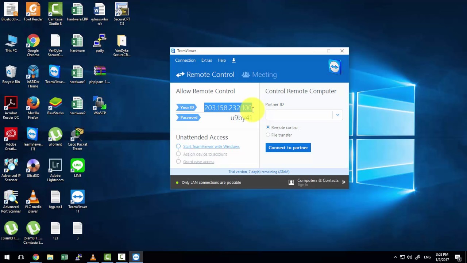Click the Advanced IP Scanner desktop icon
Viewport: 467px width, 263px height.
pos(11,170)
